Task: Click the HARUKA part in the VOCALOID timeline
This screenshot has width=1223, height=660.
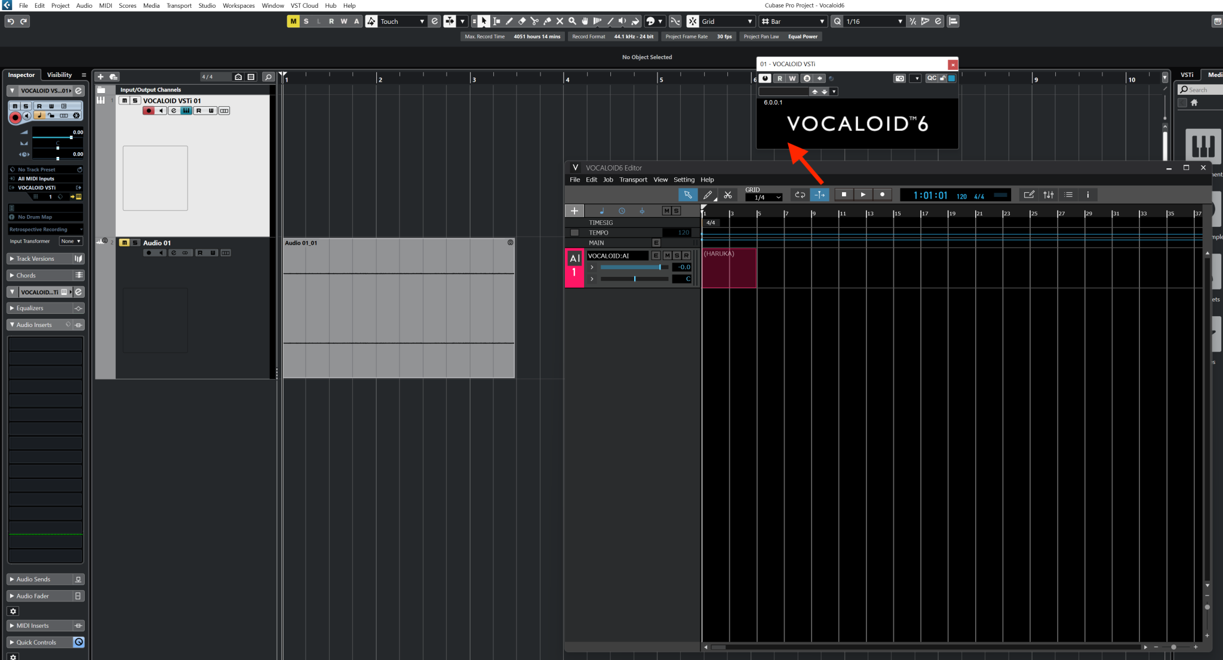Action: coord(729,269)
